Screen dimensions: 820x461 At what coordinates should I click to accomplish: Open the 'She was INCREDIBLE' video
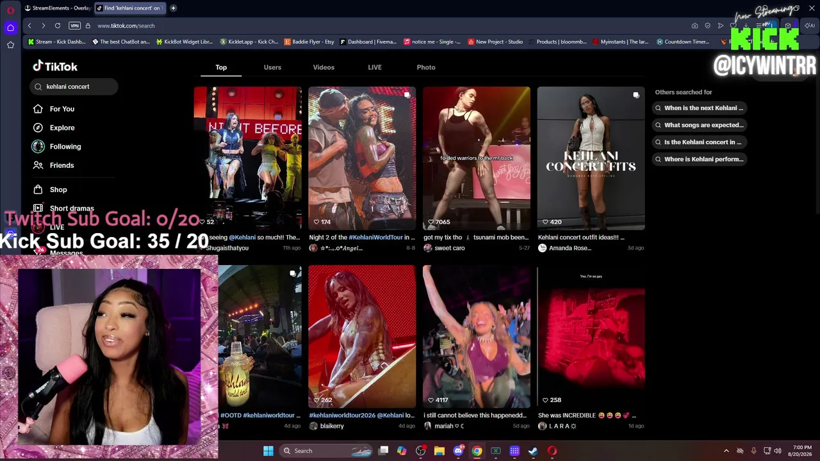click(591, 337)
